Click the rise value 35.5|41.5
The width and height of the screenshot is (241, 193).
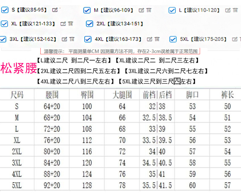[x=157, y=185]
